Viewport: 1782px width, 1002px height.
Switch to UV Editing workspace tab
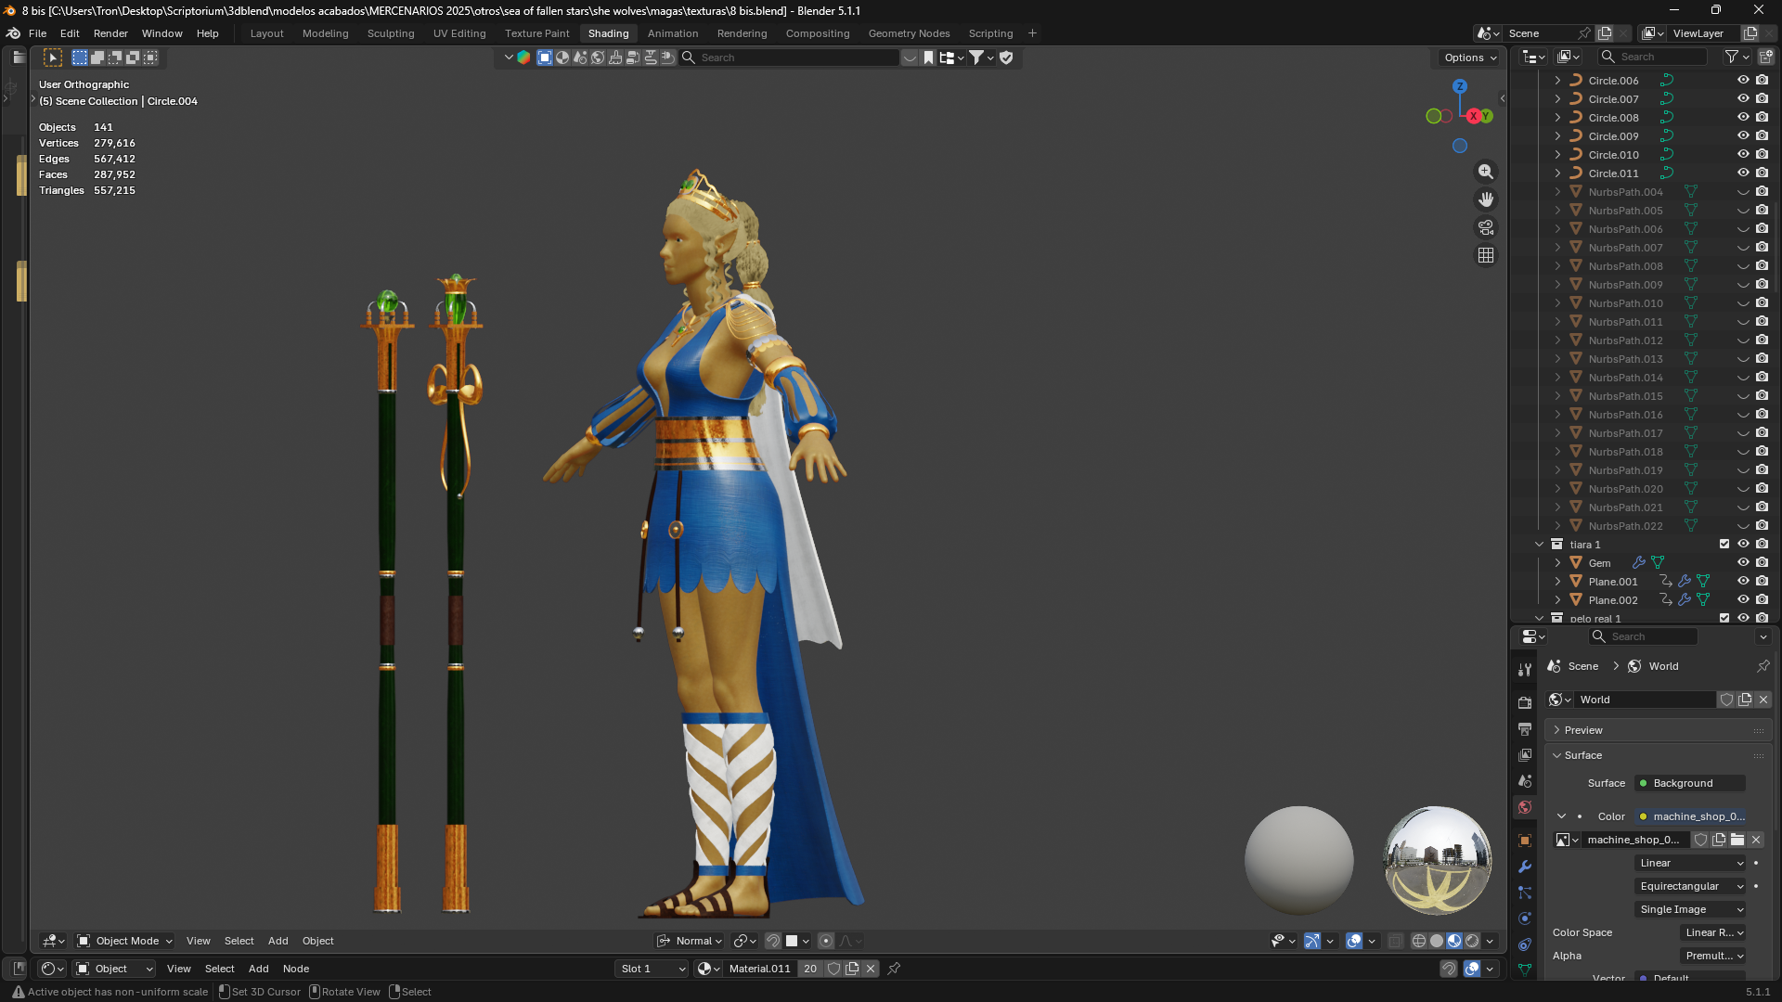pyautogui.click(x=459, y=33)
